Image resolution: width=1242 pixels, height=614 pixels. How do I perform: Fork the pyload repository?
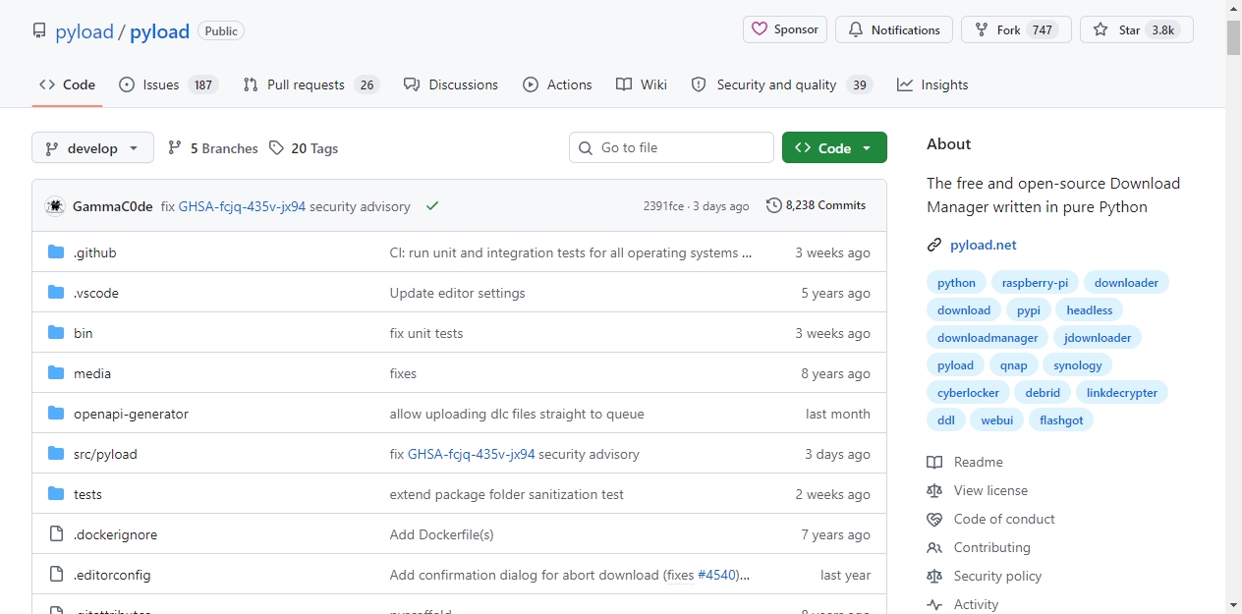point(1016,29)
